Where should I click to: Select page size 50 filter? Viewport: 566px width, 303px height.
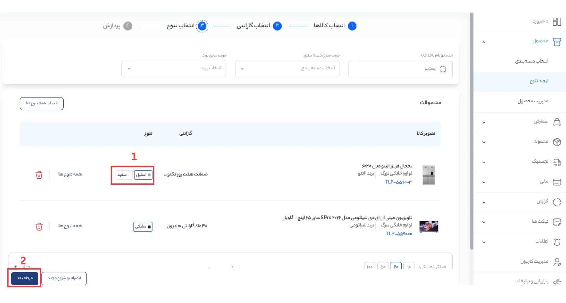click(x=383, y=266)
